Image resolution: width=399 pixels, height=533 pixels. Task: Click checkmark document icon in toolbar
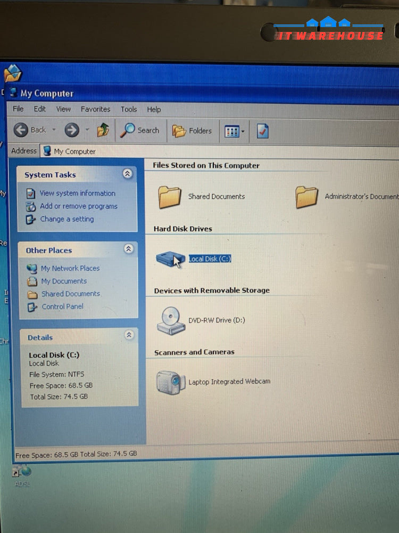pyautogui.click(x=263, y=131)
